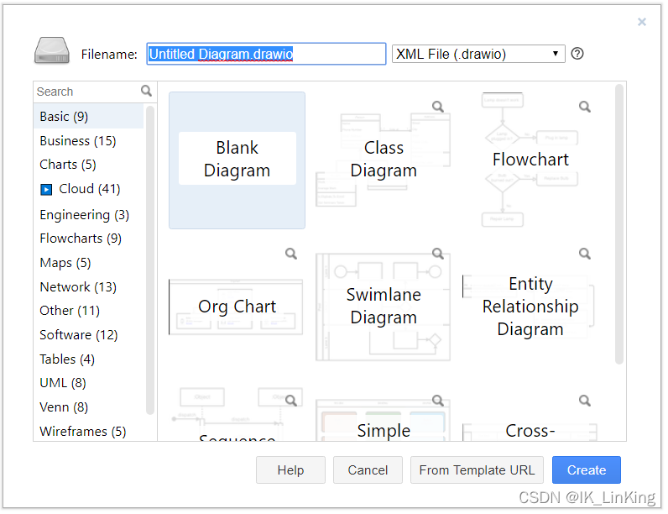The image size is (668, 514).
Task: Click the templates pane vertical scrollbar
Action: coord(619,223)
